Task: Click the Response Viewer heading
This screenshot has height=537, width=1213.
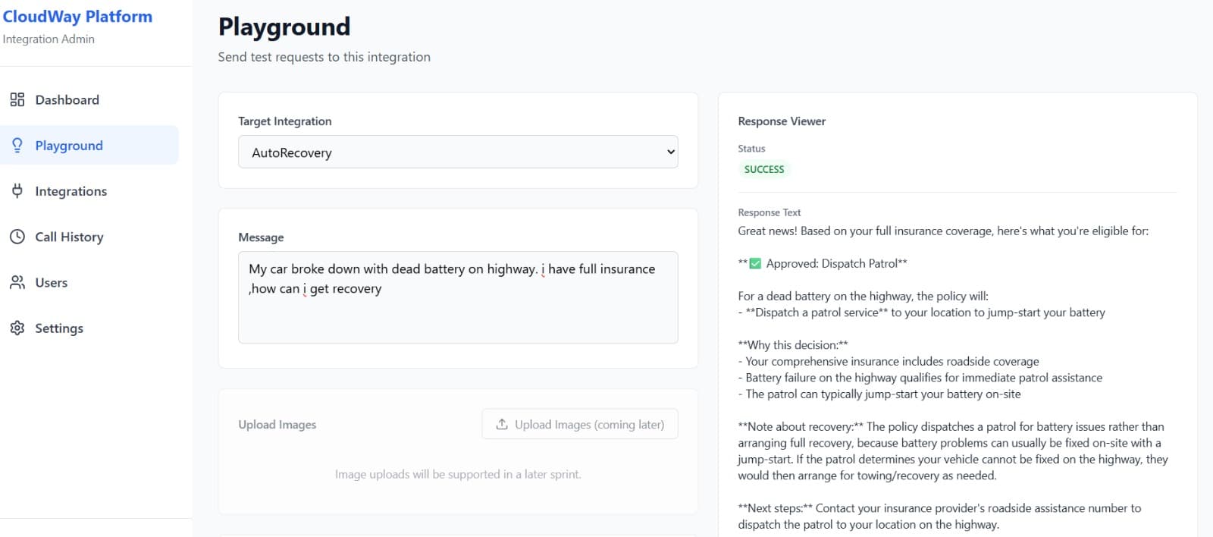Action: pos(782,121)
